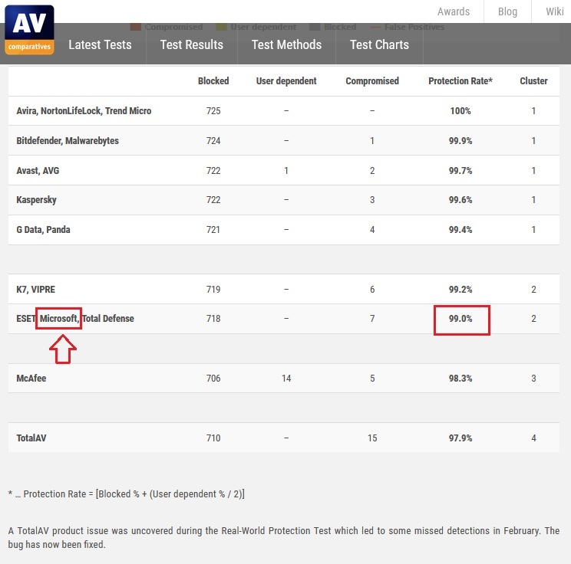The width and height of the screenshot is (571, 564).
Task: Click the 718 blocked value
Action: pos(213,319)
